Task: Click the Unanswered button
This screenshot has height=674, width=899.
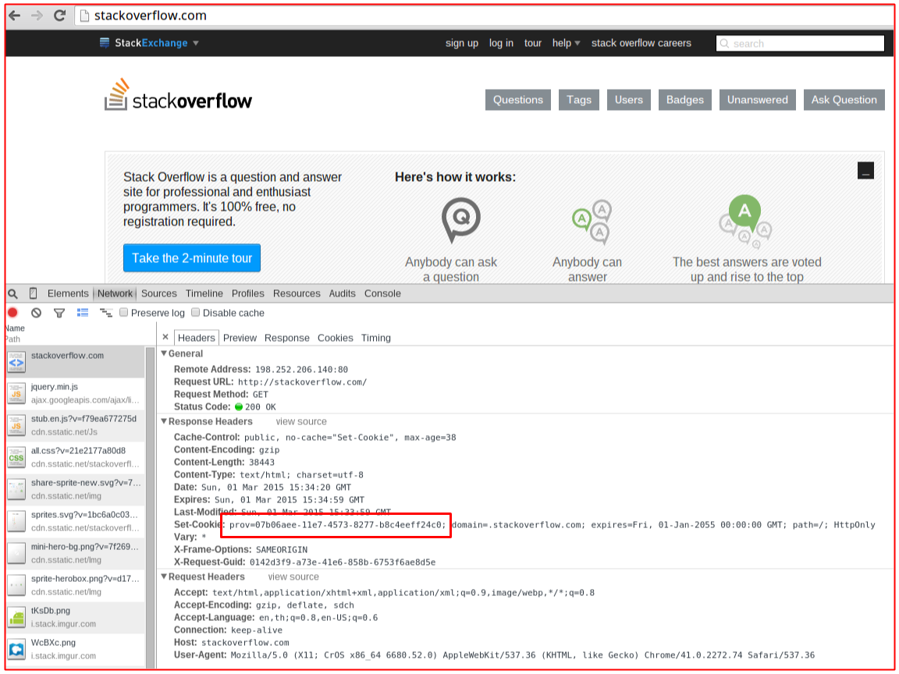Action: 758,100
